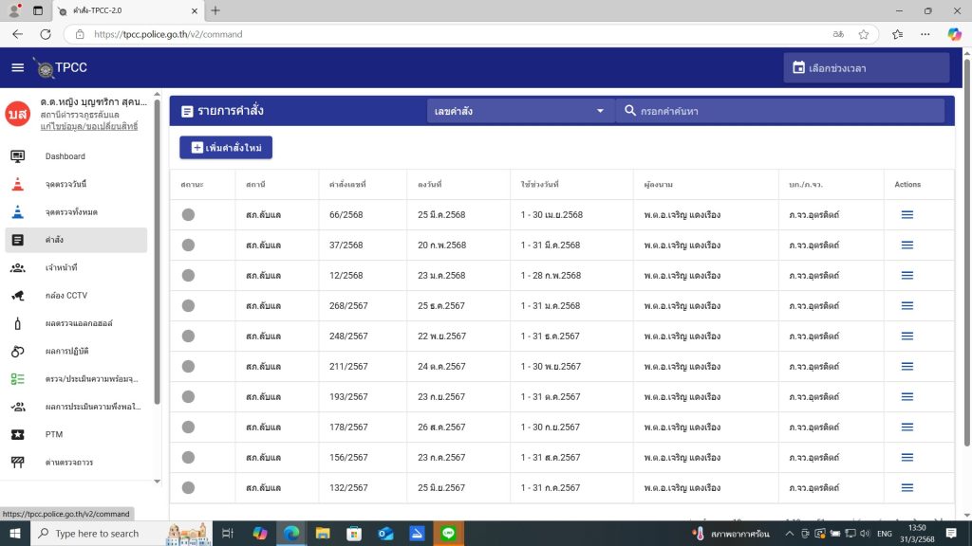Open LINE app from the Windows taskbar
Viewport: 972px width, 546px height.
(x=448, y=534)
